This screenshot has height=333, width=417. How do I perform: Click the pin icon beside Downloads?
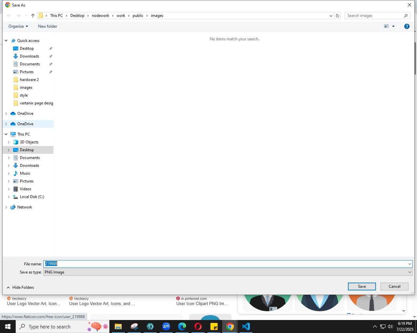click(x=50, y=56)
